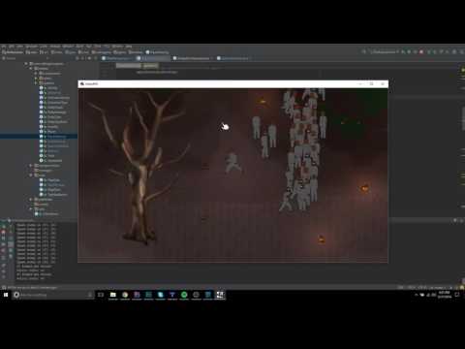This screenshot has width=465, height=349.
Task: Open the Windows Start menu
Action: [x=6, y=295]
